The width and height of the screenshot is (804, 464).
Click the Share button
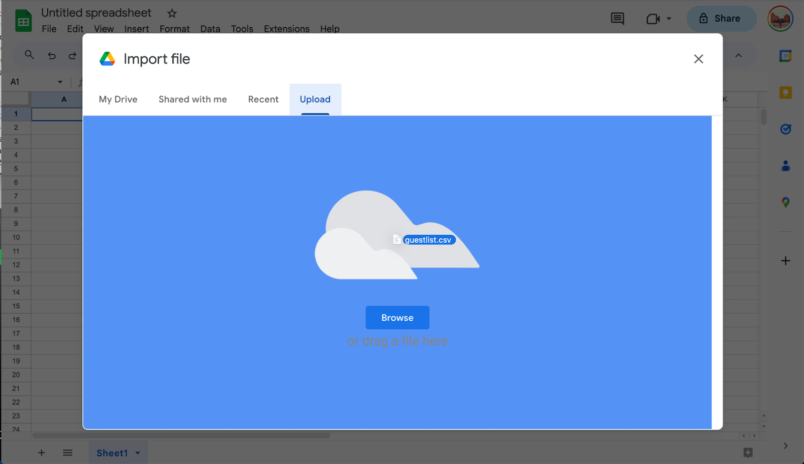click(x=722, y=18)
